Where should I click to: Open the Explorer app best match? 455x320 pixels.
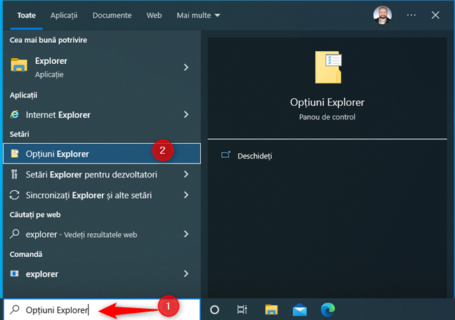(x=102, y=67)
